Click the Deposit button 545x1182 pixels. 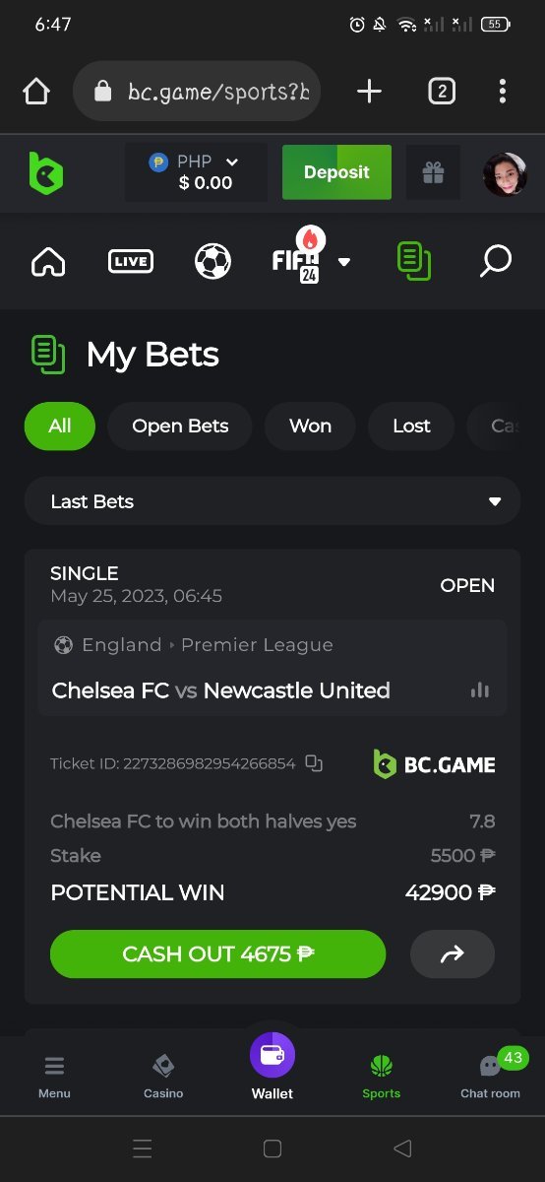336,172
